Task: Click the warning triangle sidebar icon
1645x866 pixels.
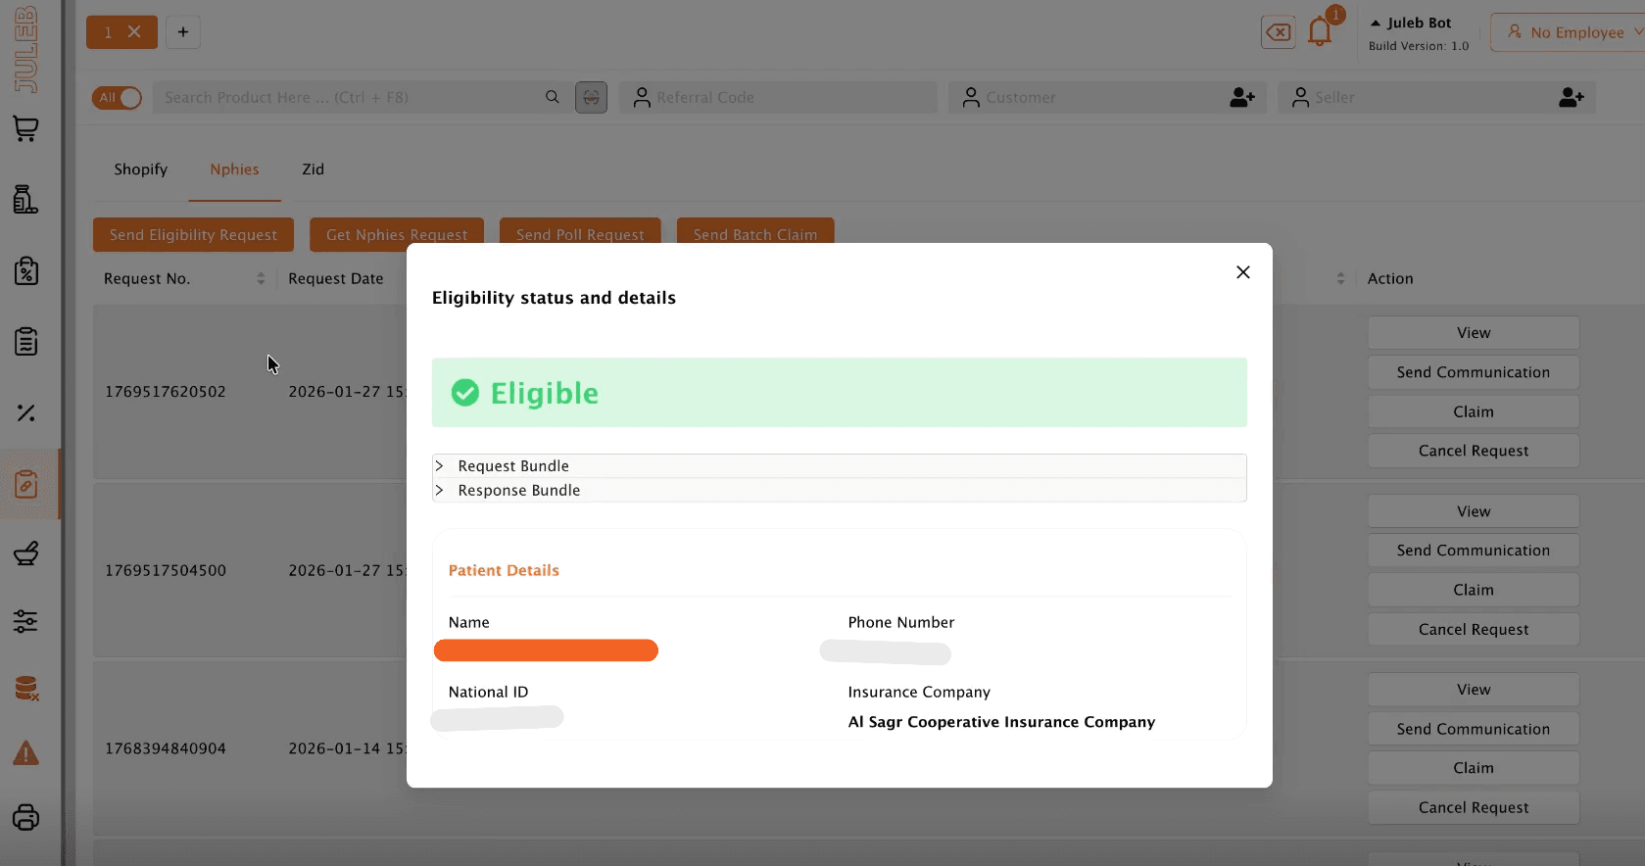Action: point(25,753)
